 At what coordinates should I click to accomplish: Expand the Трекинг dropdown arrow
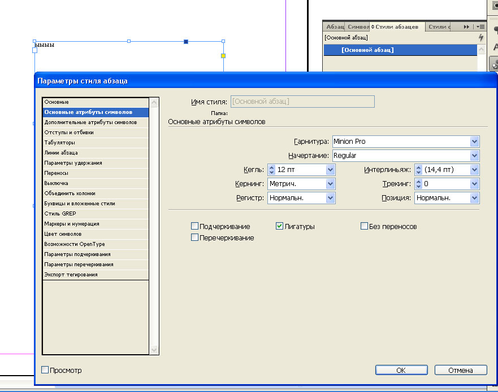coord(474,184)
